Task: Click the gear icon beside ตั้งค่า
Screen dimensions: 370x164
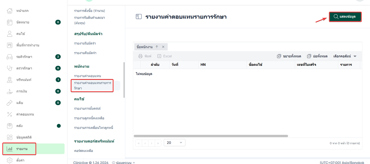Action: pos(10,160)
